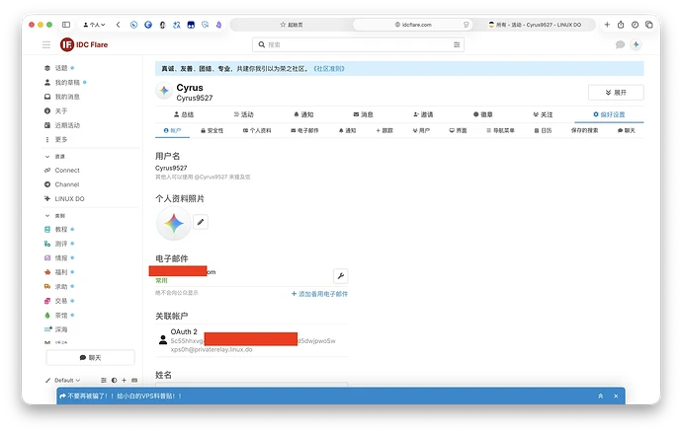Open the IDC Flare logo home link
The width and height of the screenshot is (682, 432).
pos(84,44)
